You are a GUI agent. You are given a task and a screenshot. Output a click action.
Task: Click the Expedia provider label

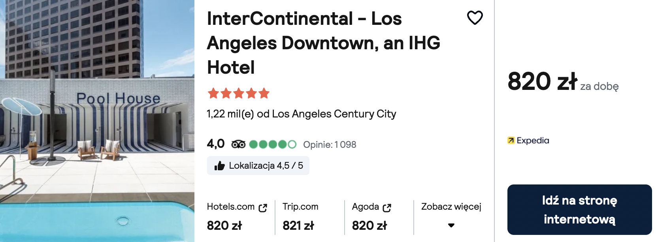click(x=528, y=140)
